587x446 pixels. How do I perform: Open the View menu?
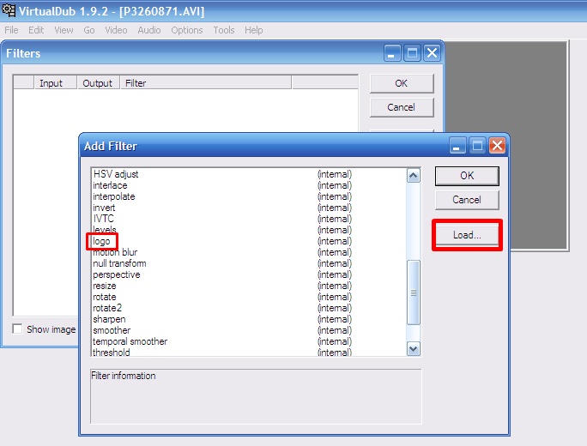pyautogui.click(x=64, y=30)
